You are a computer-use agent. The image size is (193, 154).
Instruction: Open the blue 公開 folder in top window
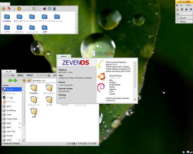(x=45, y=29)
